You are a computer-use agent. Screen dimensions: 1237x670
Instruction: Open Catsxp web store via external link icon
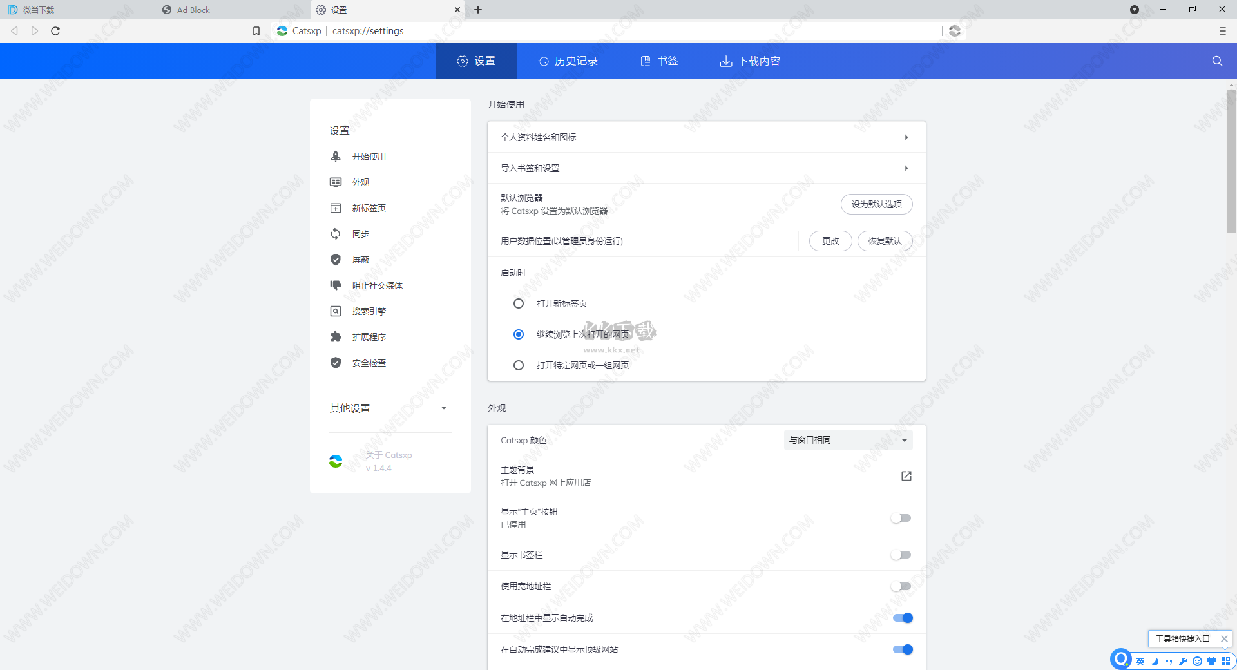(906, 476)
